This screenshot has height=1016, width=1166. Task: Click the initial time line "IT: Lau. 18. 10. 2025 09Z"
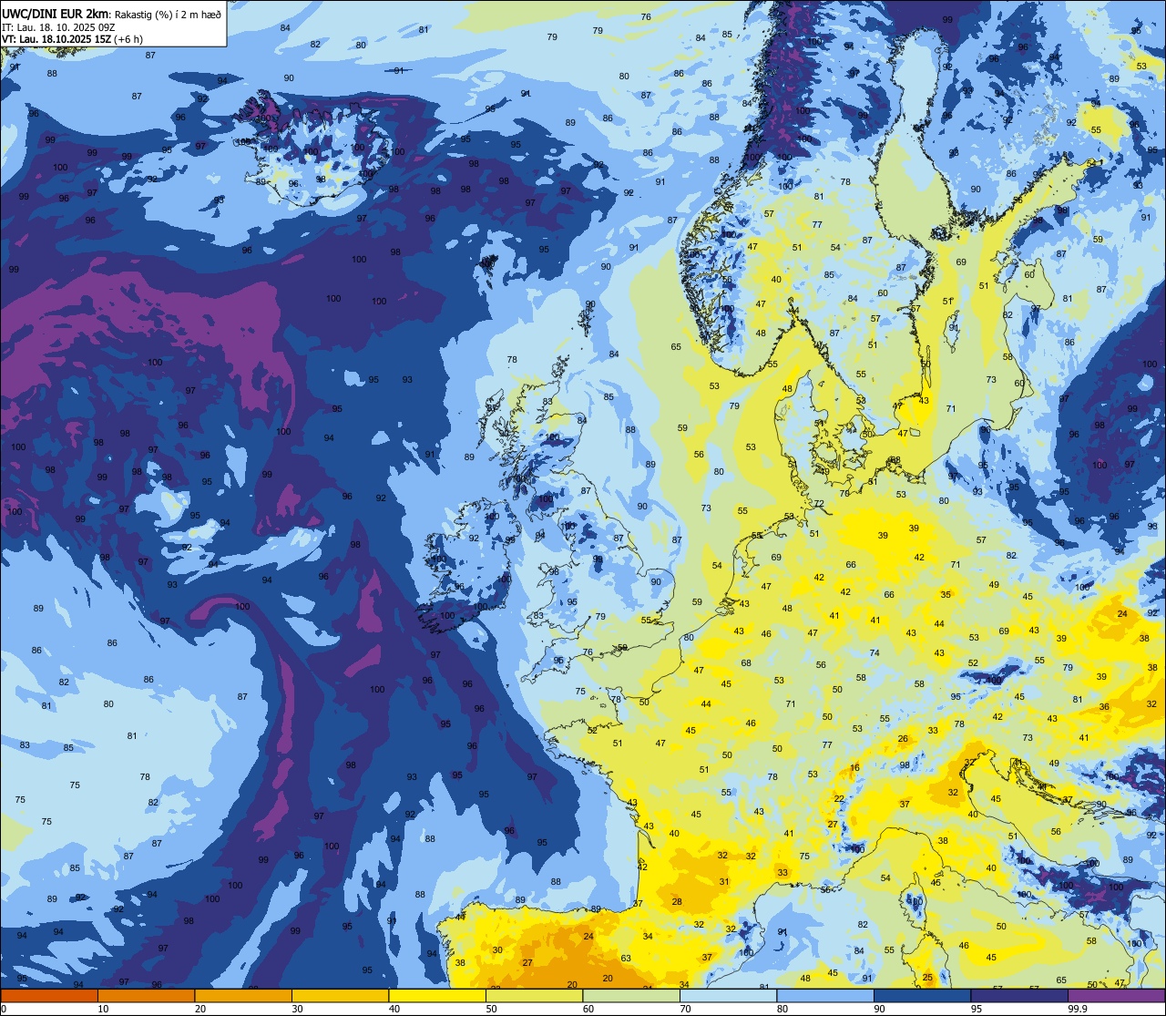pyautogui.click(x=58, y=26)
